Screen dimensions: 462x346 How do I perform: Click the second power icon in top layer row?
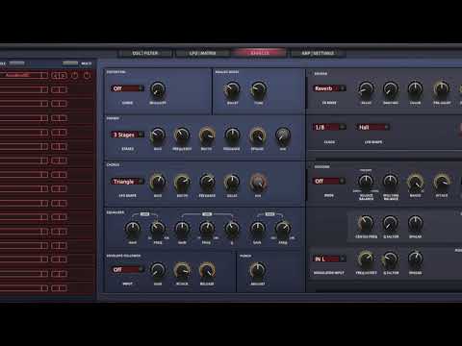coord(87,76)
